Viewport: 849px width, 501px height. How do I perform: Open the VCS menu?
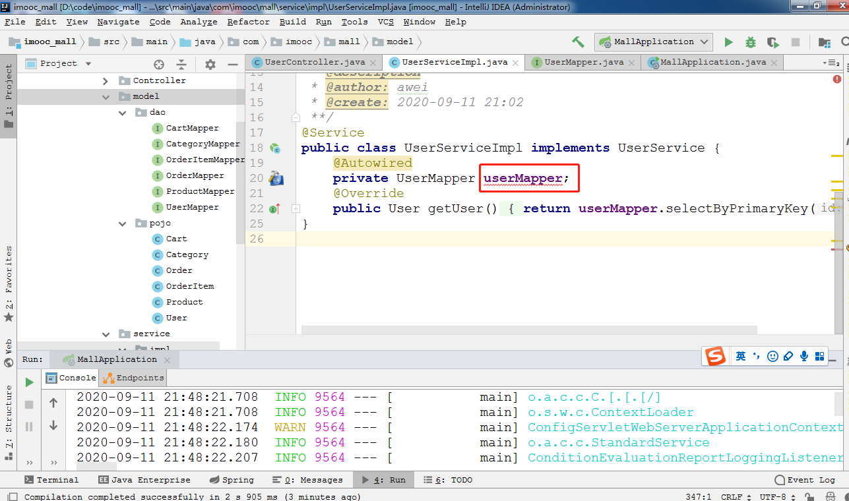[386, 22]
